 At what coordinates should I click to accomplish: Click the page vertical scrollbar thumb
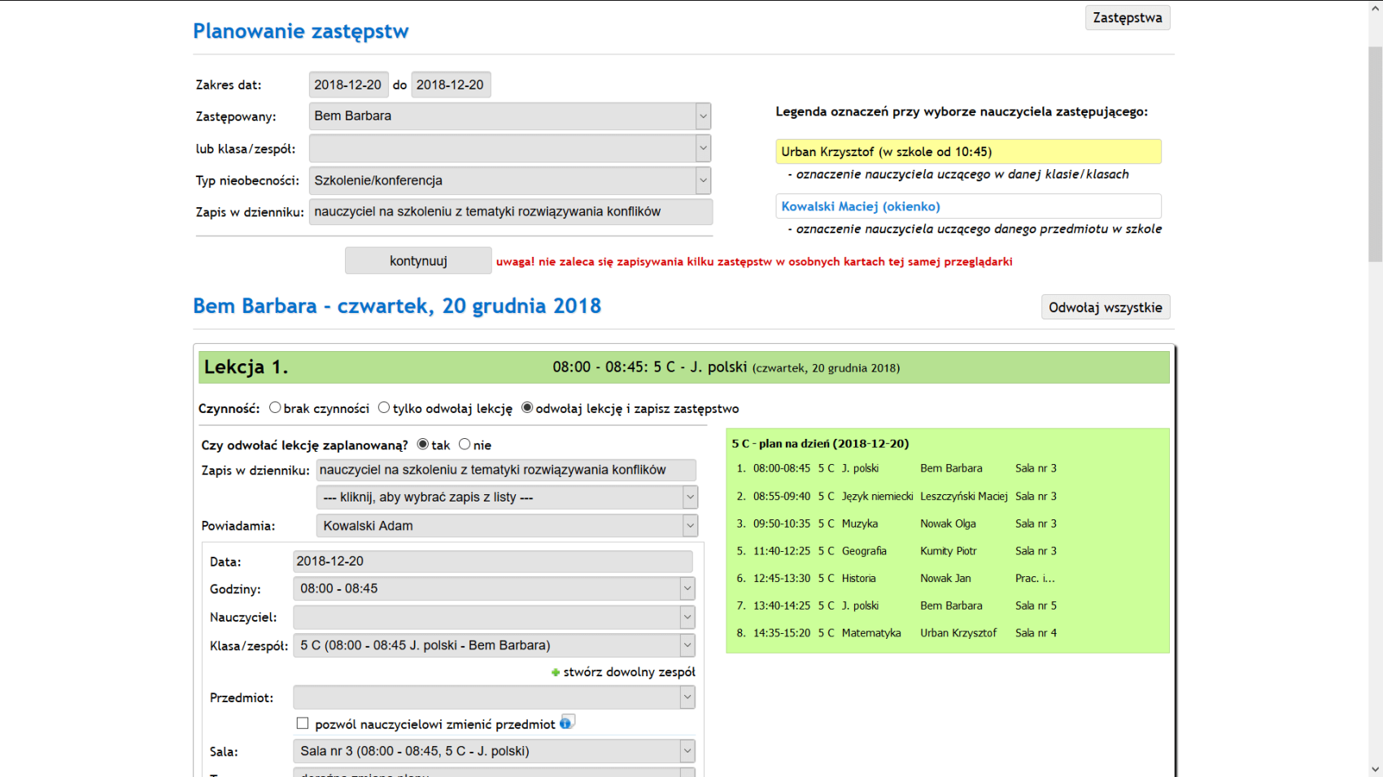[1376, 154]
